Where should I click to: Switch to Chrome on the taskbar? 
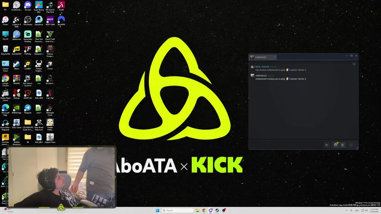(204, 210)
